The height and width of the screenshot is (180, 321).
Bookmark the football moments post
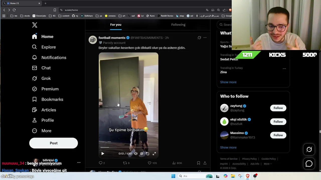click(198, 163)
